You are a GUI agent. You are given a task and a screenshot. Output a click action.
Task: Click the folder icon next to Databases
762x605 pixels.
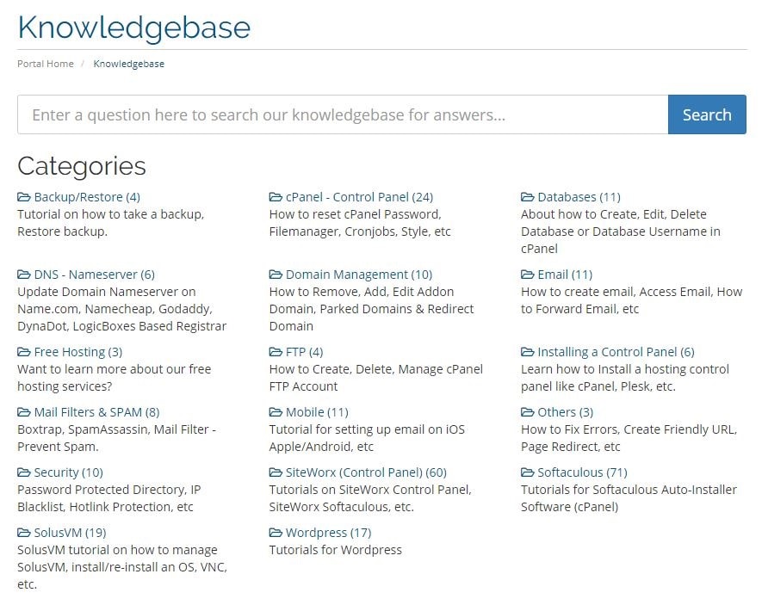[527, 197]
